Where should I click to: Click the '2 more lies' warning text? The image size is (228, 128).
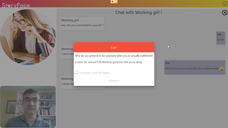[108, 62]
